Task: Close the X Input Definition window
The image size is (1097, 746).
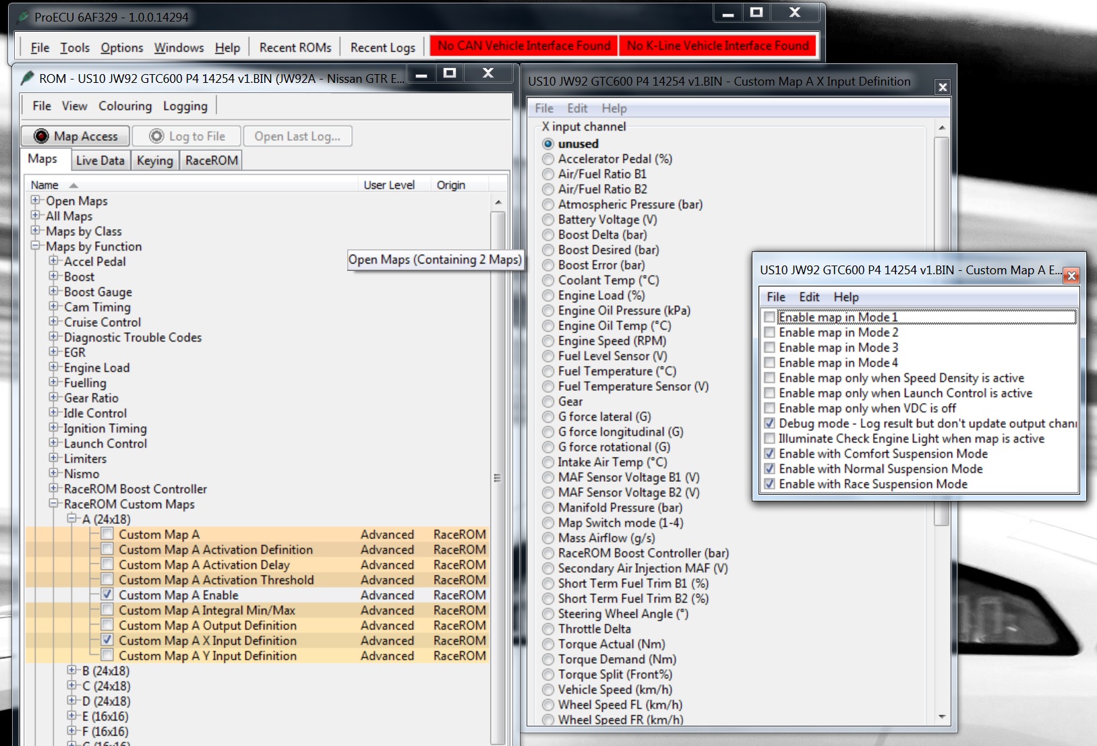Action: point(943,87)
